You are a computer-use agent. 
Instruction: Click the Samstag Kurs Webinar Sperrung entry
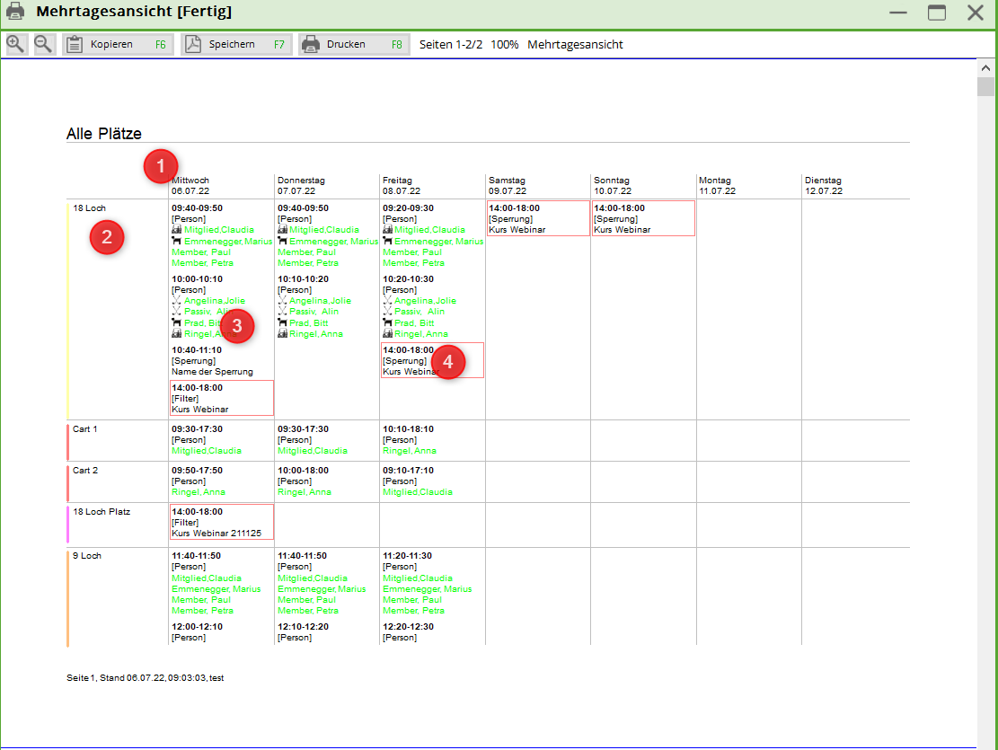pyautogui.click(x=537, y=218)
